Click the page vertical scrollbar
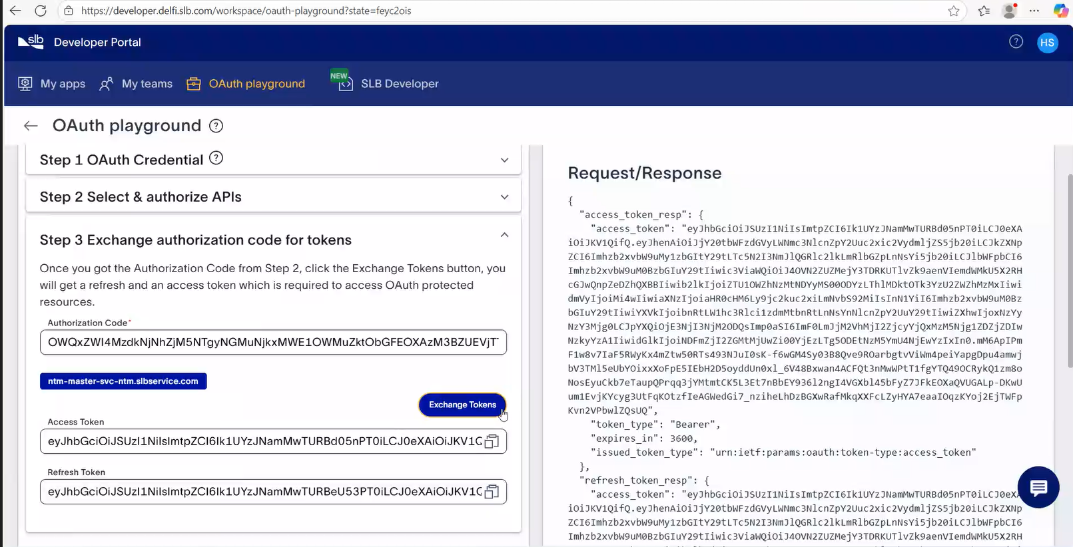This screenshot has height=547, width=1073. tap(1069, 270)
